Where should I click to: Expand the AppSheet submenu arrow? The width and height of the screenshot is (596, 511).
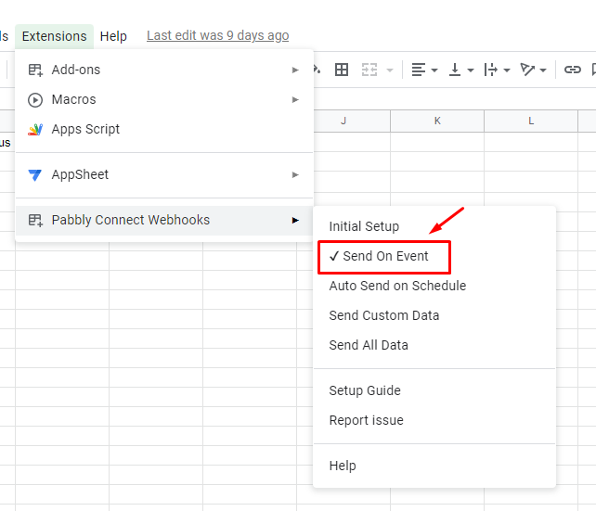[295, 174]
